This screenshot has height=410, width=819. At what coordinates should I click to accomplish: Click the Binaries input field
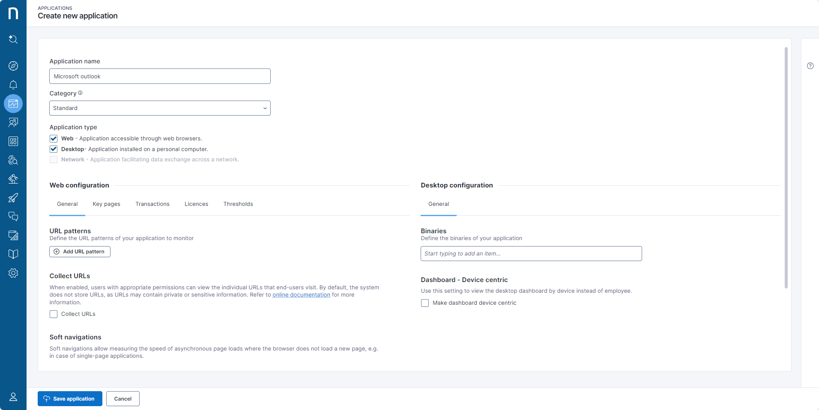(531, 254)
